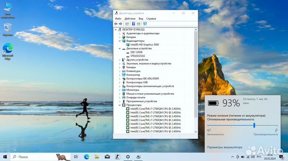Screen dimensions: 288x161
Task: Open Параметры аккумулятора link
Action: 224,147
